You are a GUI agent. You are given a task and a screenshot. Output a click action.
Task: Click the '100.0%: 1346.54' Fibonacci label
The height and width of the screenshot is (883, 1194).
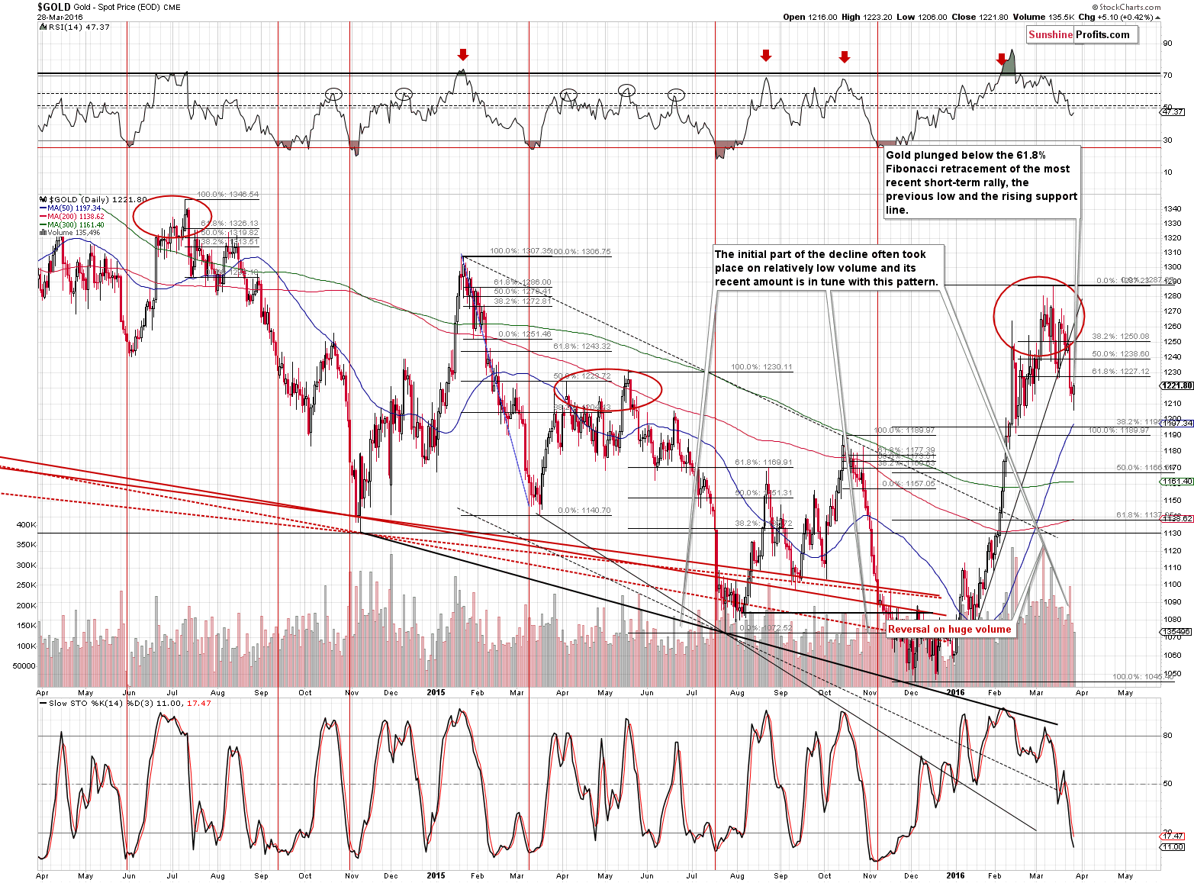(227, 195)
